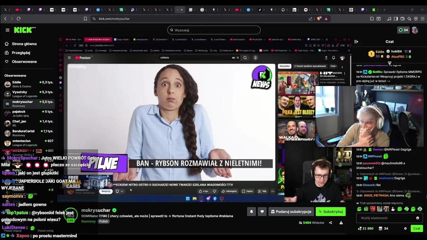Expand the chat leaderboard handle
Image resolution: width=427 pixels, height=240 pixels.
click(x=389, y=63)
